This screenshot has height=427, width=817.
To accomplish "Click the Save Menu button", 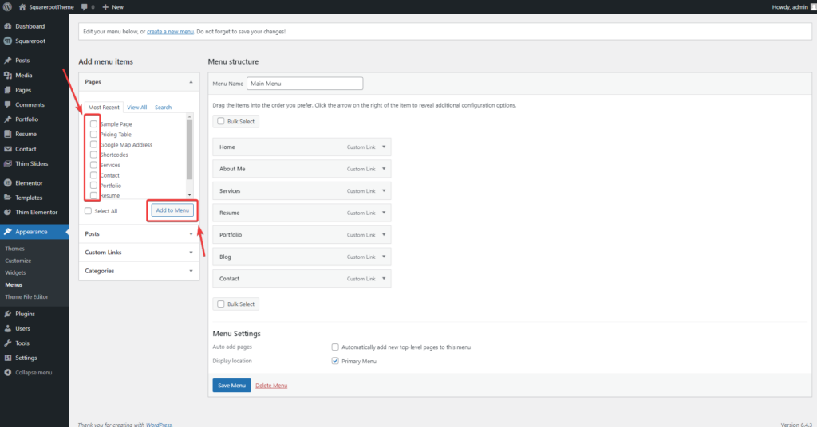I will point(232,386).
